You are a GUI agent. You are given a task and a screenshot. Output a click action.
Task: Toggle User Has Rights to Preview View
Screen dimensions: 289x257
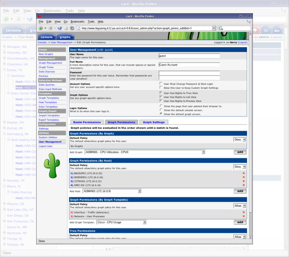[x=161, y=100]
